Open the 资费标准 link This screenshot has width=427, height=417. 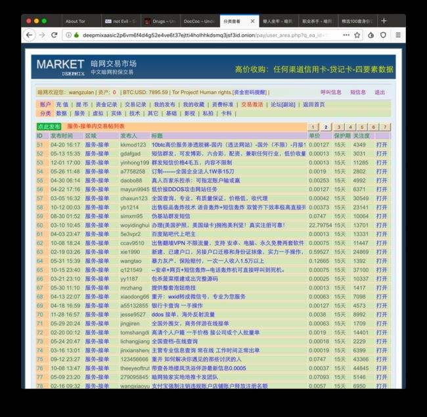point(223,104)
